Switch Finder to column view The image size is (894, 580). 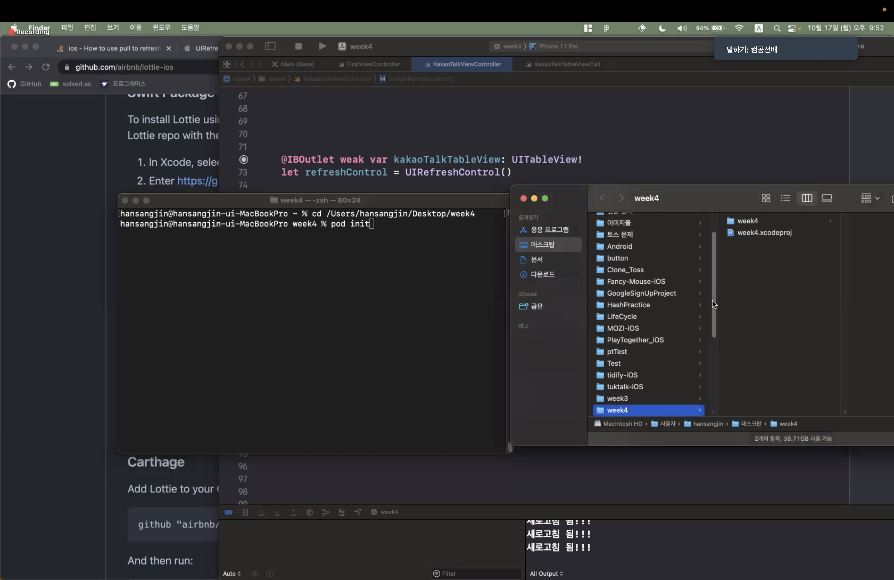point(806,198)
